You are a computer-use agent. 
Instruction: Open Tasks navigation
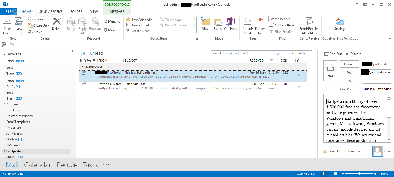91,165
